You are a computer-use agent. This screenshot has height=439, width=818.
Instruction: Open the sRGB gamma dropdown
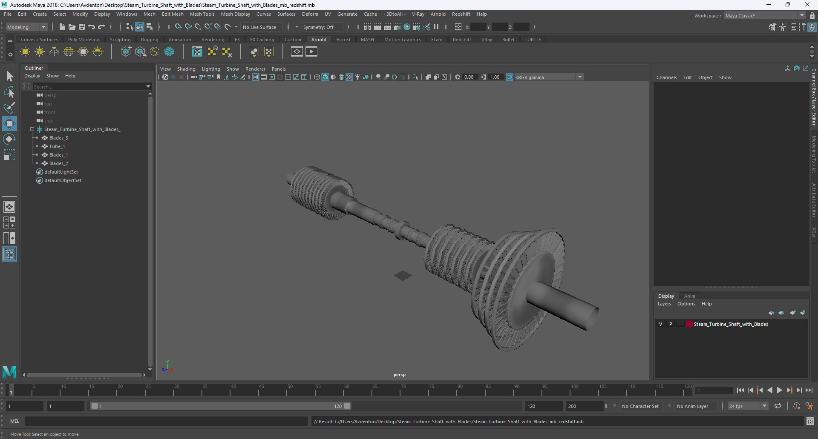click(549, 77)
